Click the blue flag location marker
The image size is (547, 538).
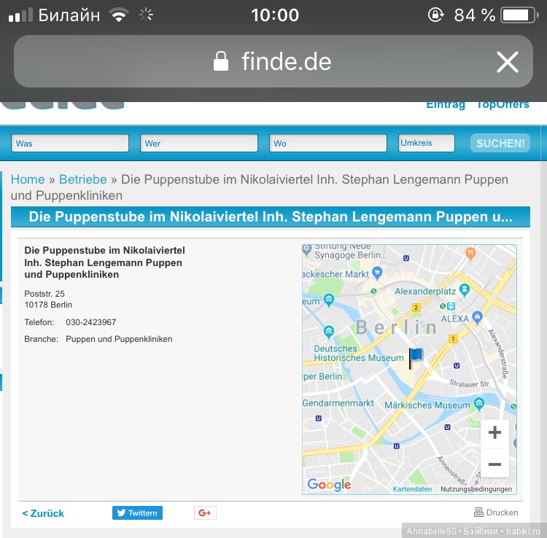point(415,357)
